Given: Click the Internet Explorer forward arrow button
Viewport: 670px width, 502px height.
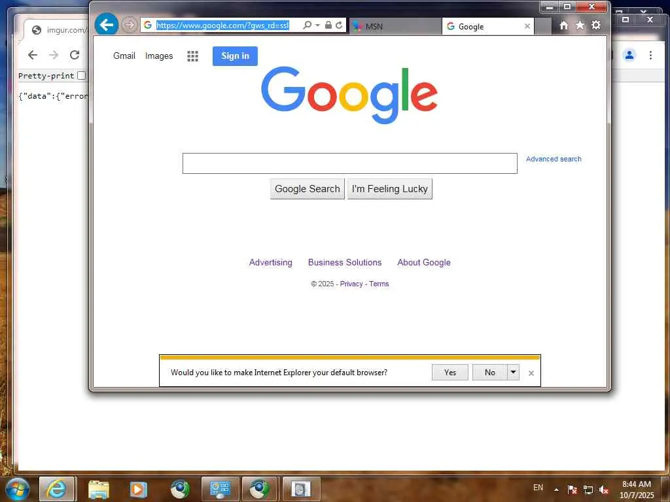Looking at the screenshot, I should point(129,25).
